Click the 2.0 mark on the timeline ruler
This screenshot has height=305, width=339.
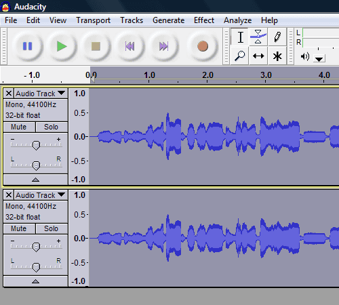click(x=207, y=75)
